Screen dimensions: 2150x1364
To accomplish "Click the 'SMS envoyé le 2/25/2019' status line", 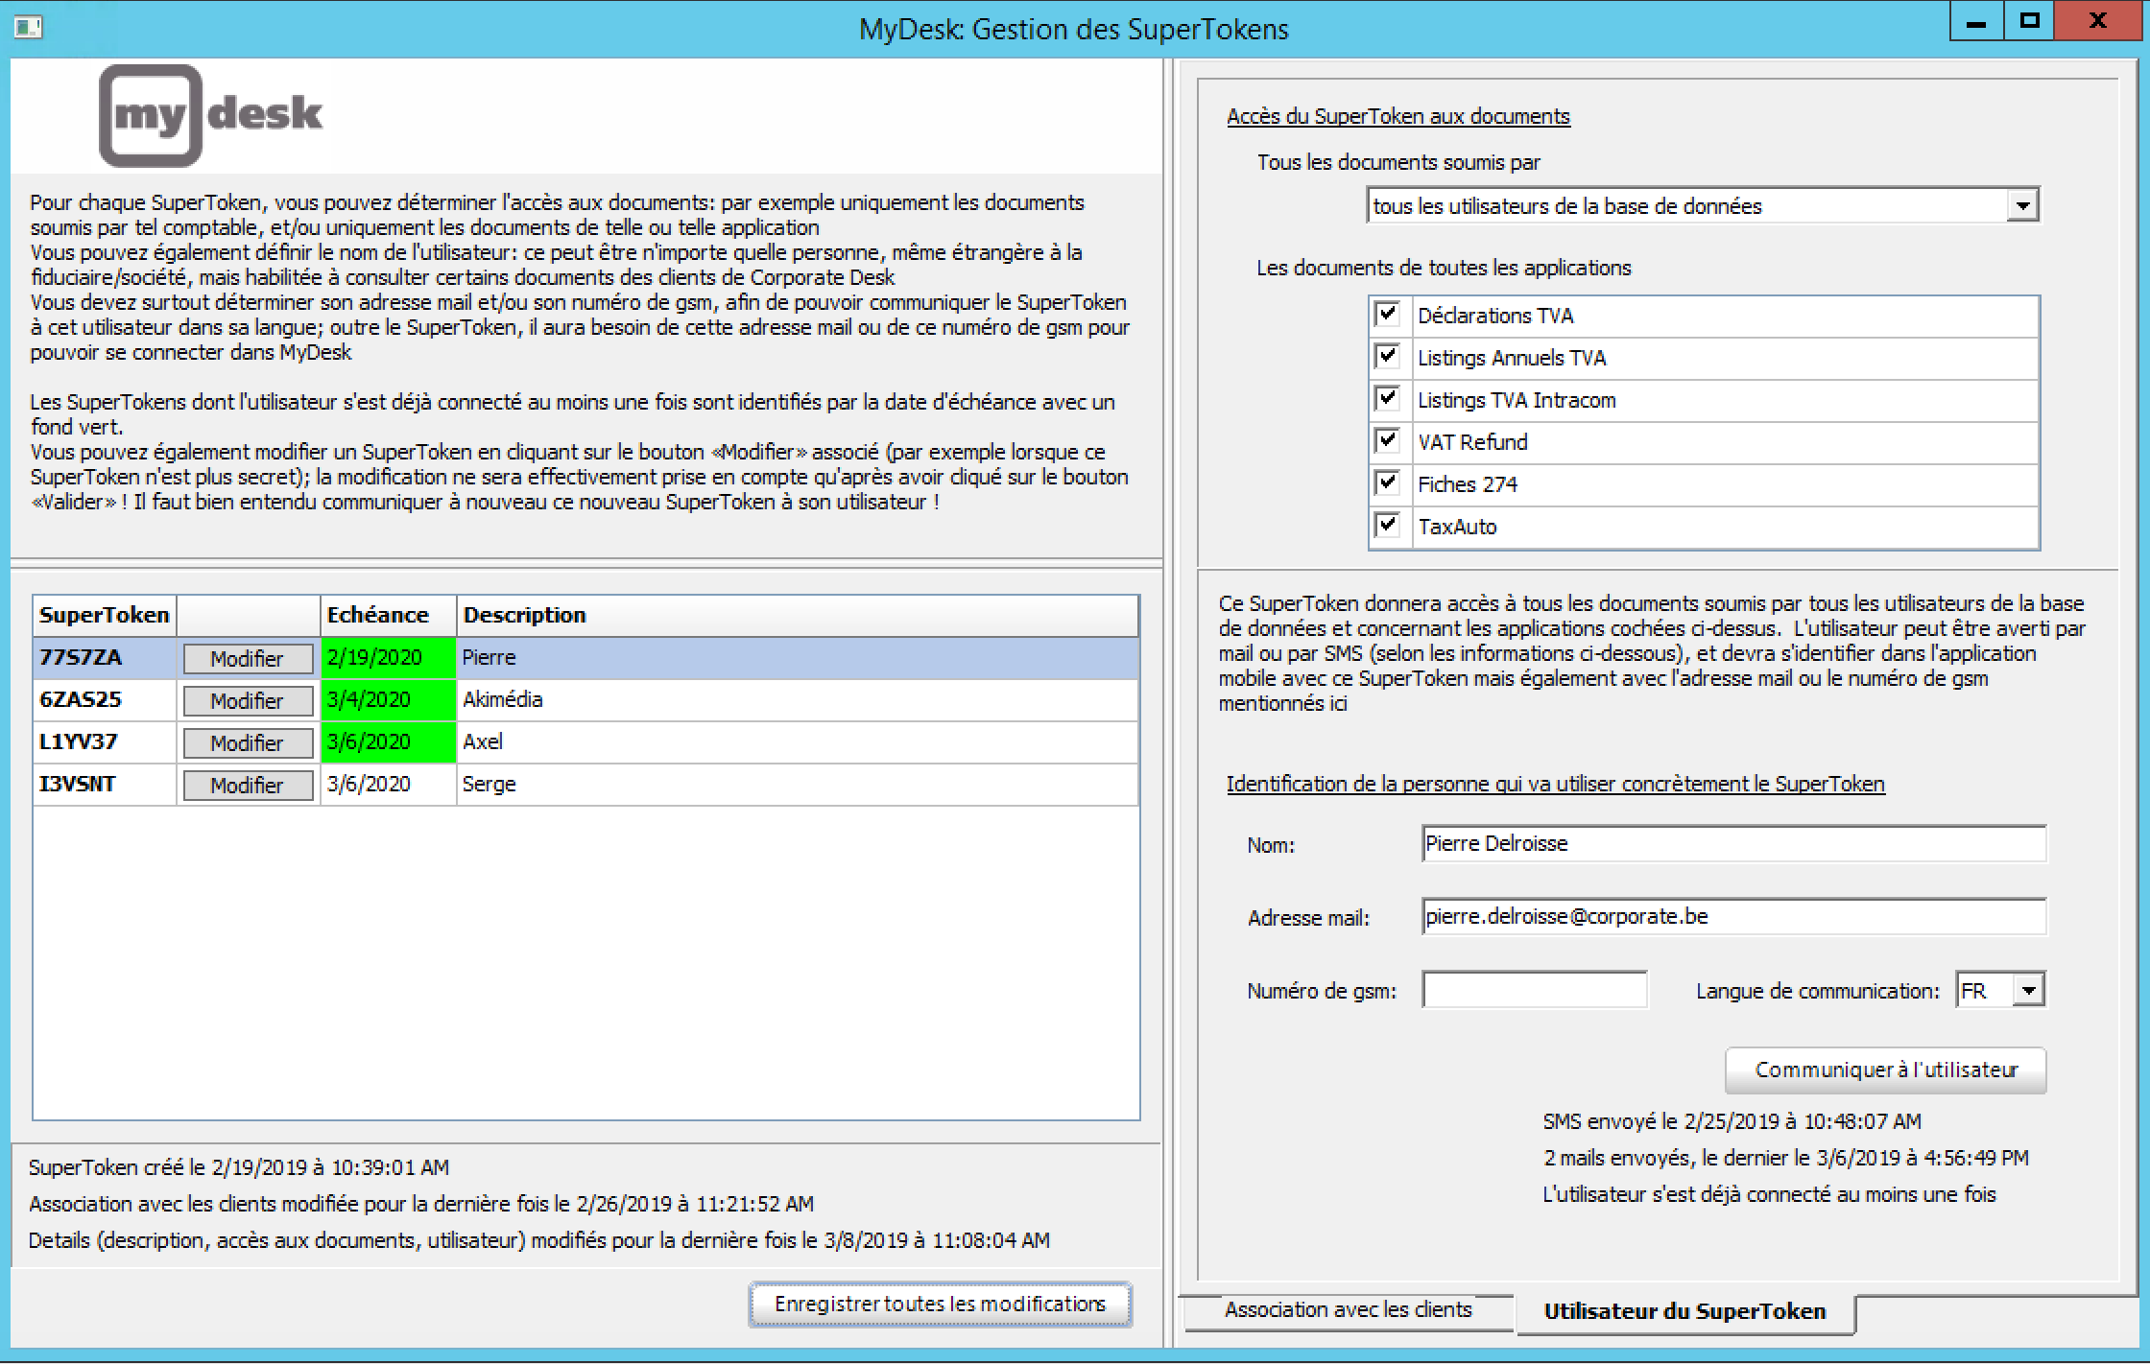I will (x=1732, y=1121).
